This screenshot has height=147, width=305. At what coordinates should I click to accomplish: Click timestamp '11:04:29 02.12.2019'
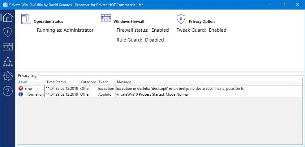[x=62, y=94]
